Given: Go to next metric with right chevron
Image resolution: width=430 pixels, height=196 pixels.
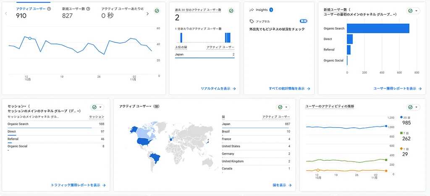Looking at the screenshot, I should pos(147,14).
